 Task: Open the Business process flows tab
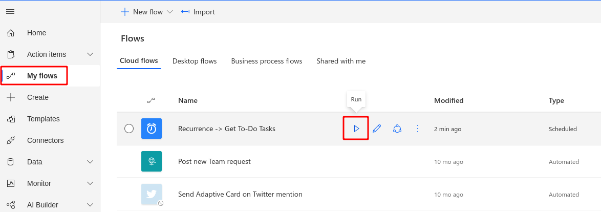pos(266,61)
